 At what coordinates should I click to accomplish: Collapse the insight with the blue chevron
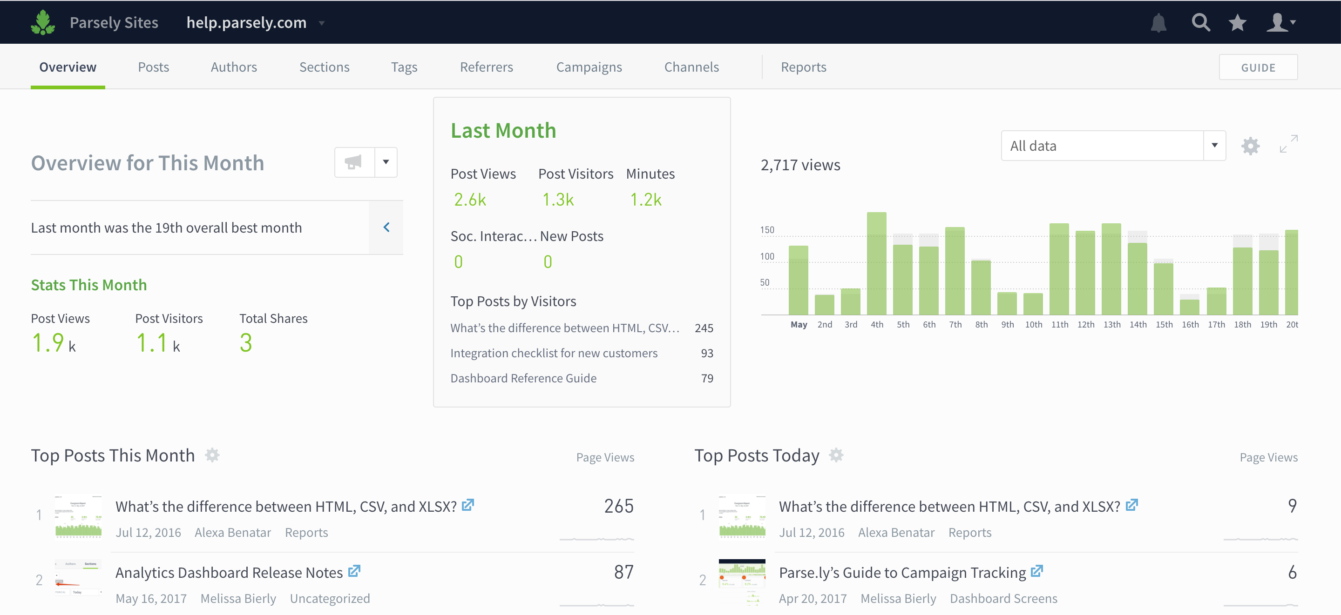pos(386,227)
